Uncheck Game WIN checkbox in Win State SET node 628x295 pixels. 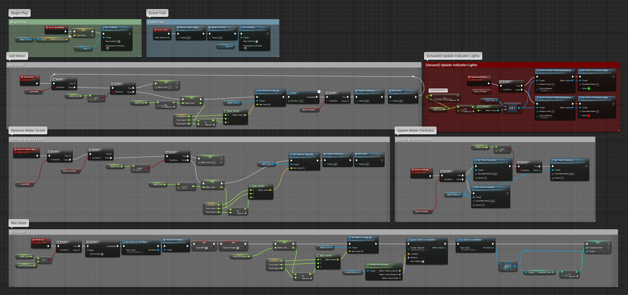point(206,248)
